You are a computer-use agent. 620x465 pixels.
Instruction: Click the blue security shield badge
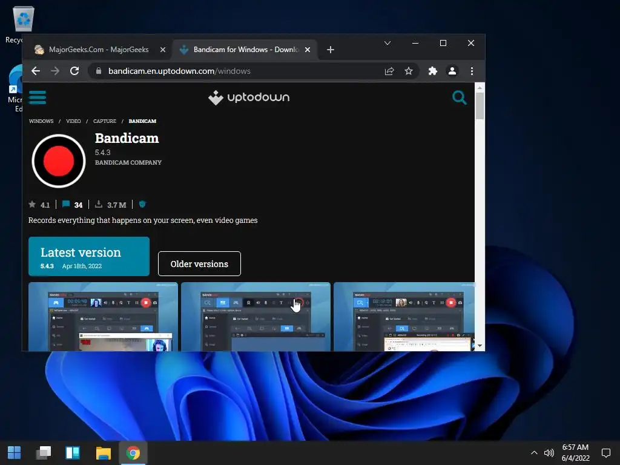pyautogui.click(x=142, y=204)
